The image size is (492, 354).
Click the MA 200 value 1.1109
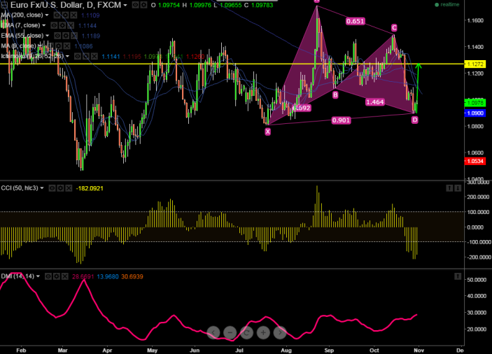point(90,15)
